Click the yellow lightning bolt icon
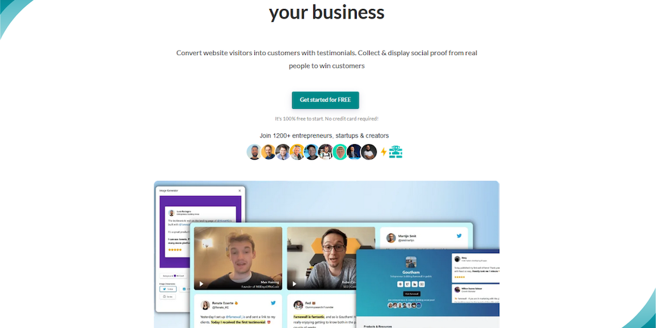 (x=383, y=151)
